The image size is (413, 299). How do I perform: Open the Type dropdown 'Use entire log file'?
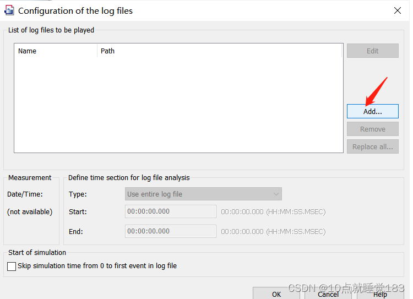[203, 194]
